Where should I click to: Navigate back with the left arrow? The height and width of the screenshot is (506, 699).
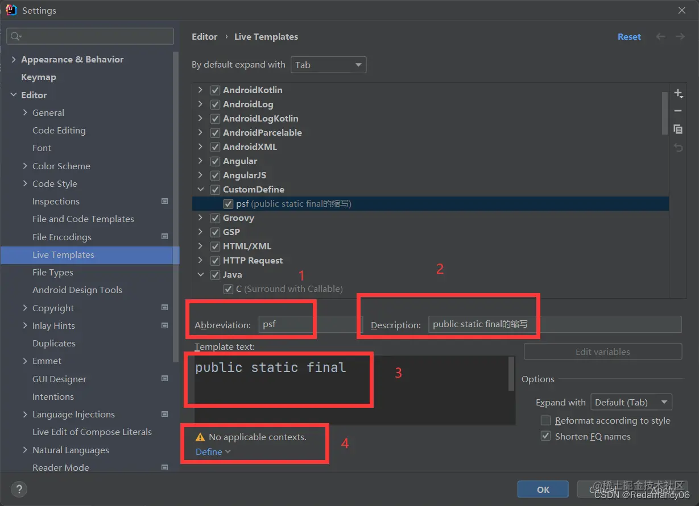coord(660,36)
